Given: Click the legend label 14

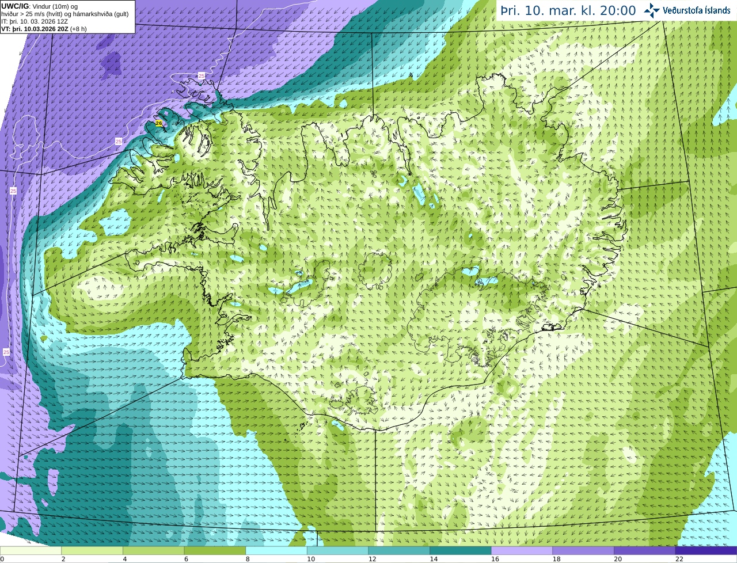Looking at the screenshot, I should tap(434, 559).
